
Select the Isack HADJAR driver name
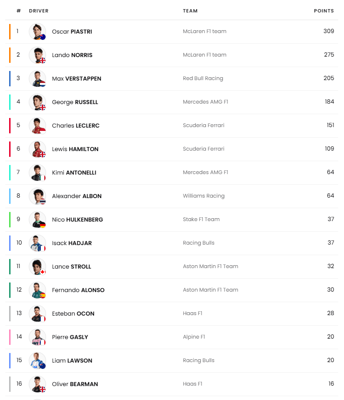pos(71,243)
